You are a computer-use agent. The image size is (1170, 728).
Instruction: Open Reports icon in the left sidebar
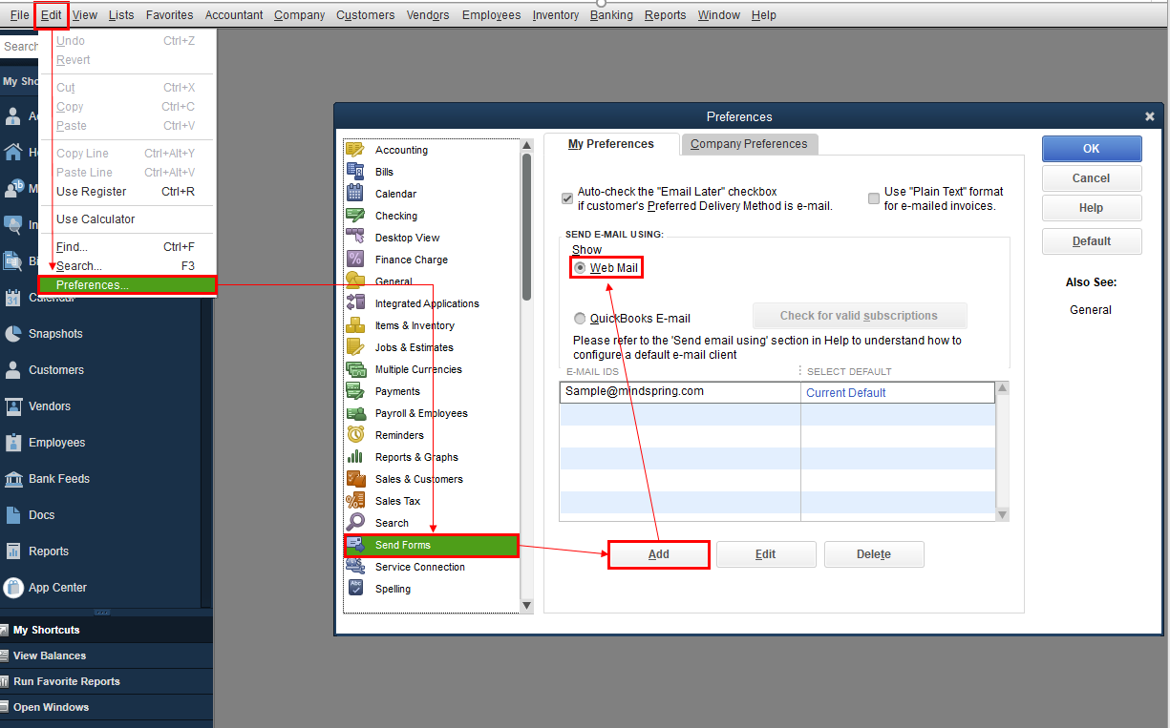tap(13, 551)
